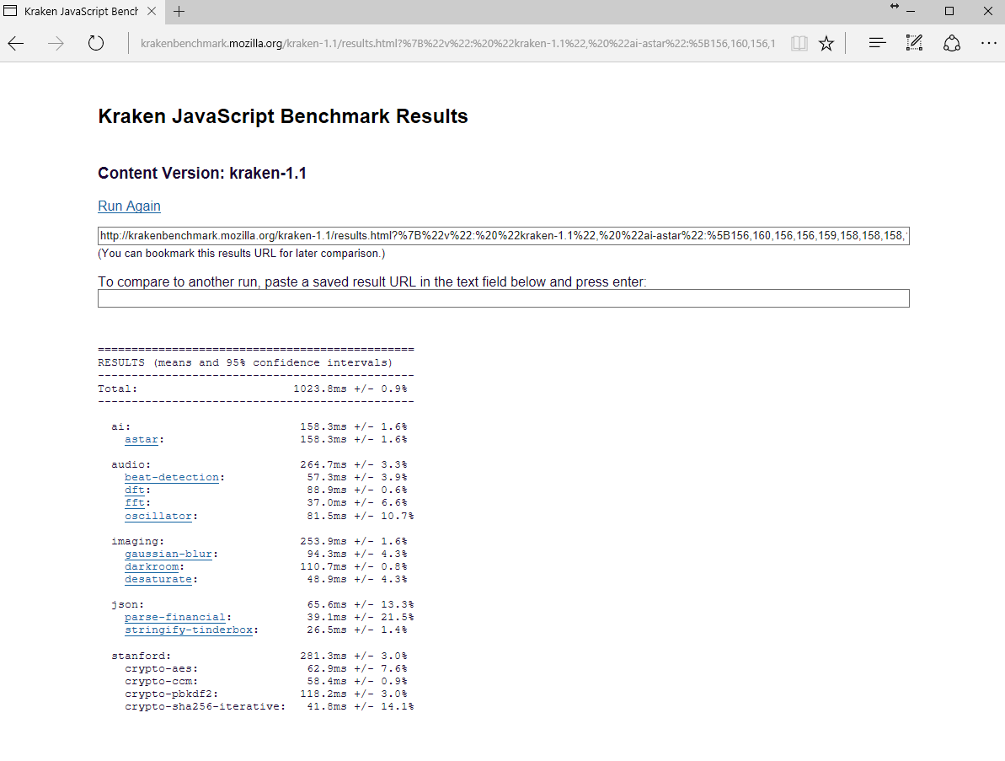Click the 'crypto-ccm:' row label
The height and width of the screenshot is (761, 1005).
pyautogui.click(x=162, y=682)
